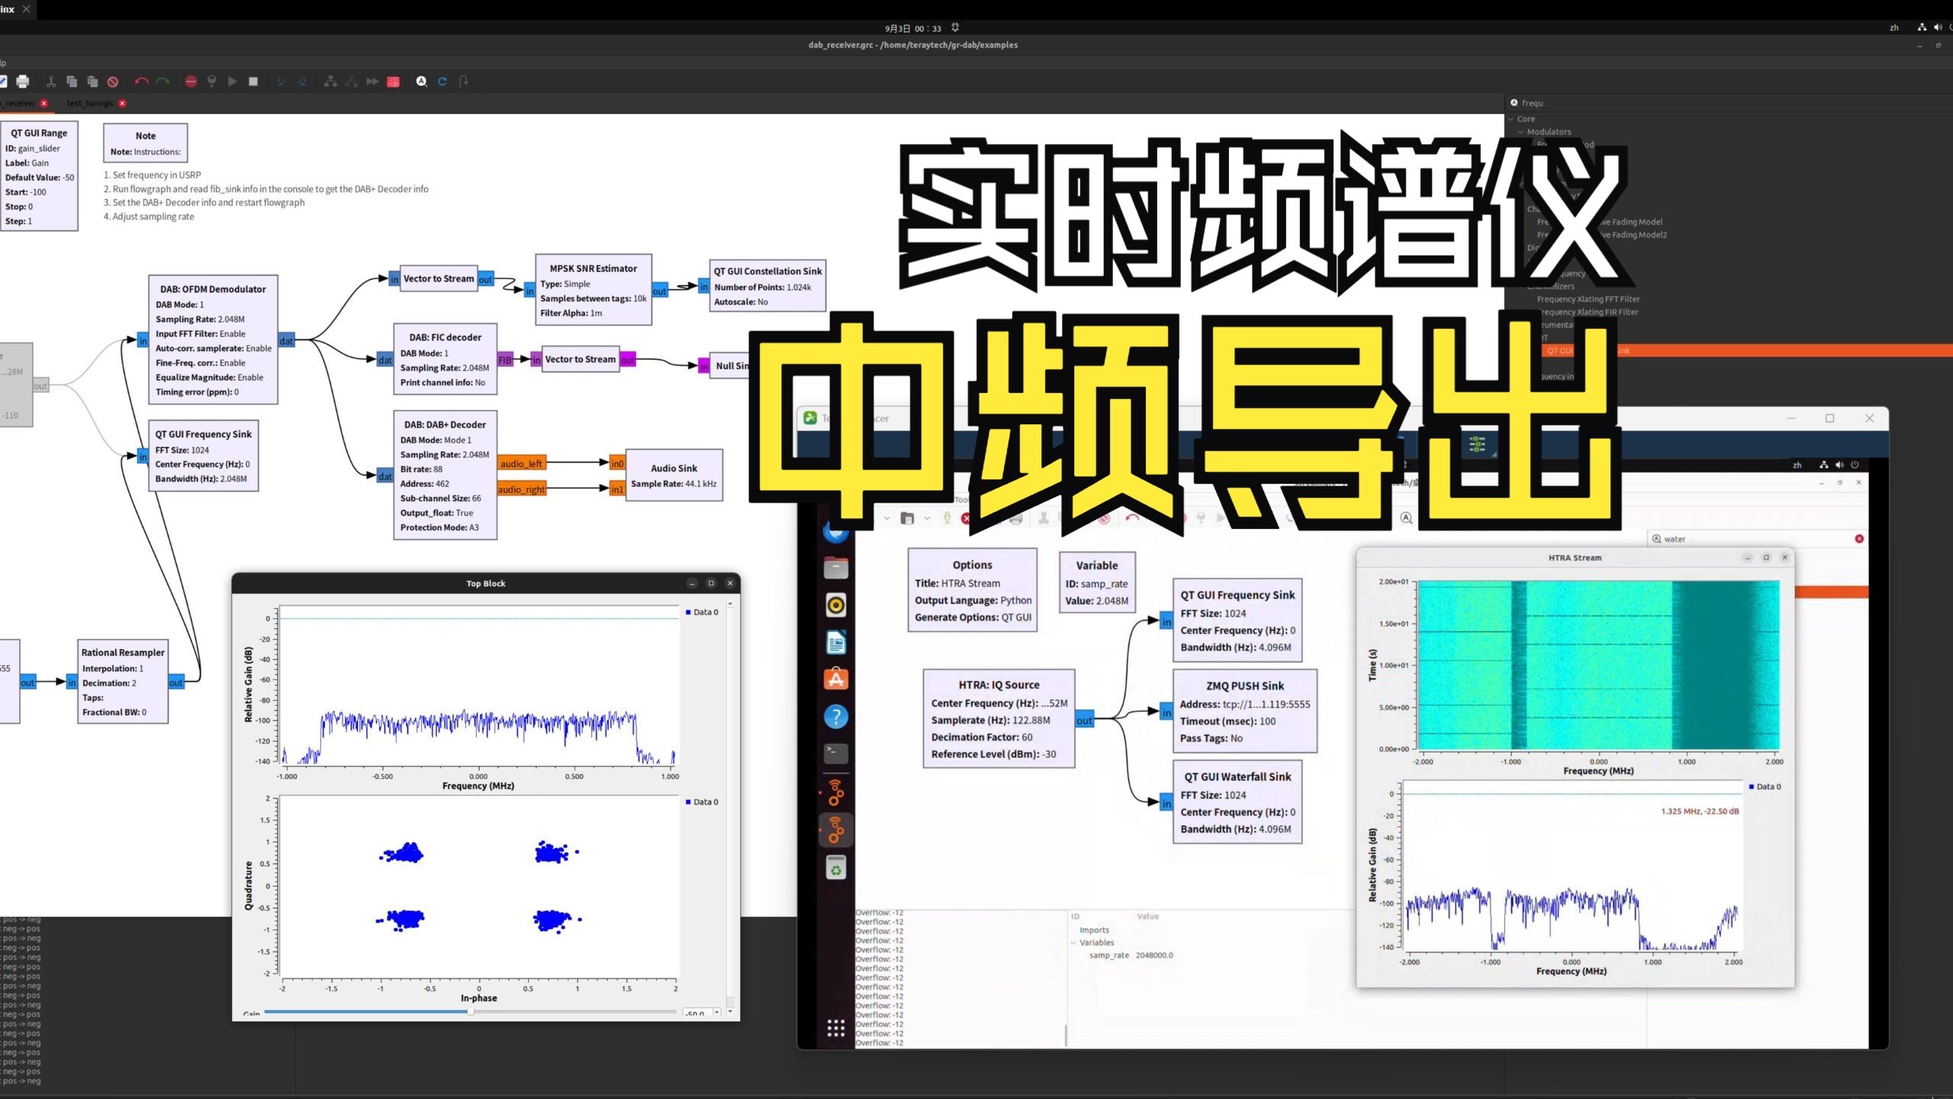Screen dimensions: 1953x1099
Task: Run the flowgraph with the play icon
Action: click(x=232, y=82)
